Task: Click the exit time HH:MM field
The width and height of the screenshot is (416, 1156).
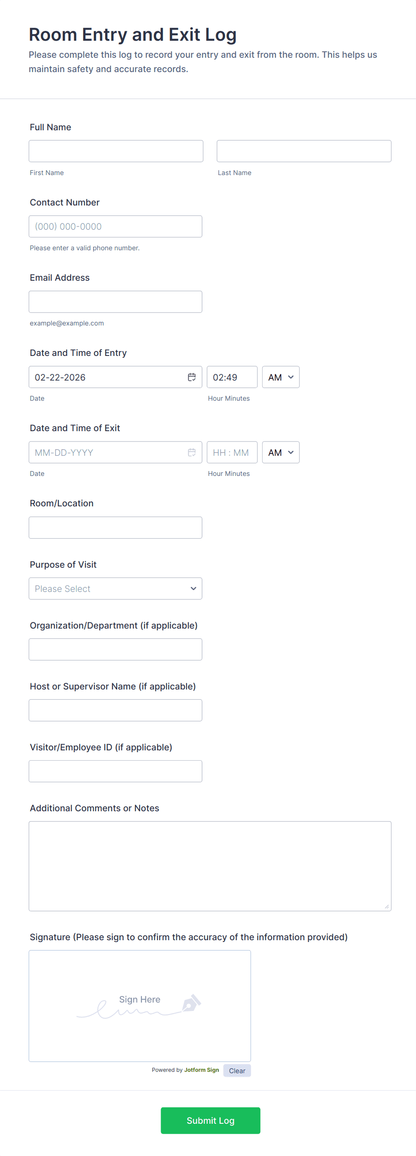Action: tap(232, 452)
